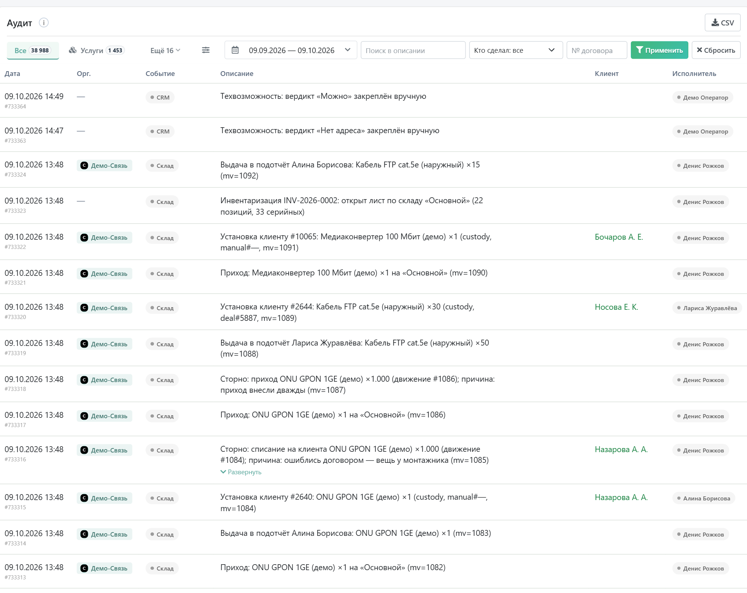Click the info icon next to Аудит
The height and width of the screenshot is (593, 747).
pos(44,23)
